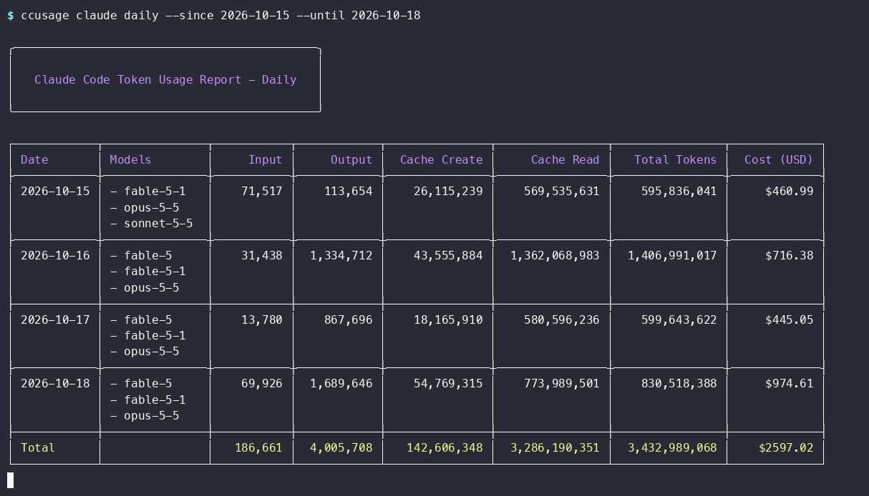Viewport: 869px width, 496px height.
Task: Click the Models column header
Action: (x=130, y=159)
